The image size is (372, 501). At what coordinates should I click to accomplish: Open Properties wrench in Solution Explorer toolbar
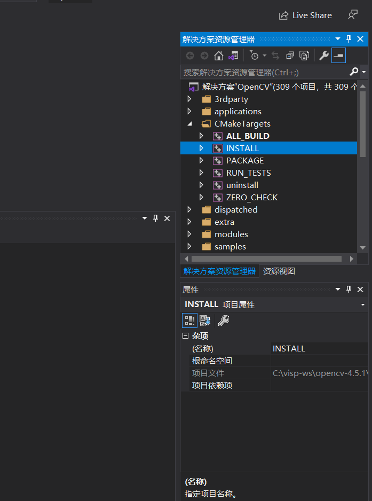(x=324, y=56)
